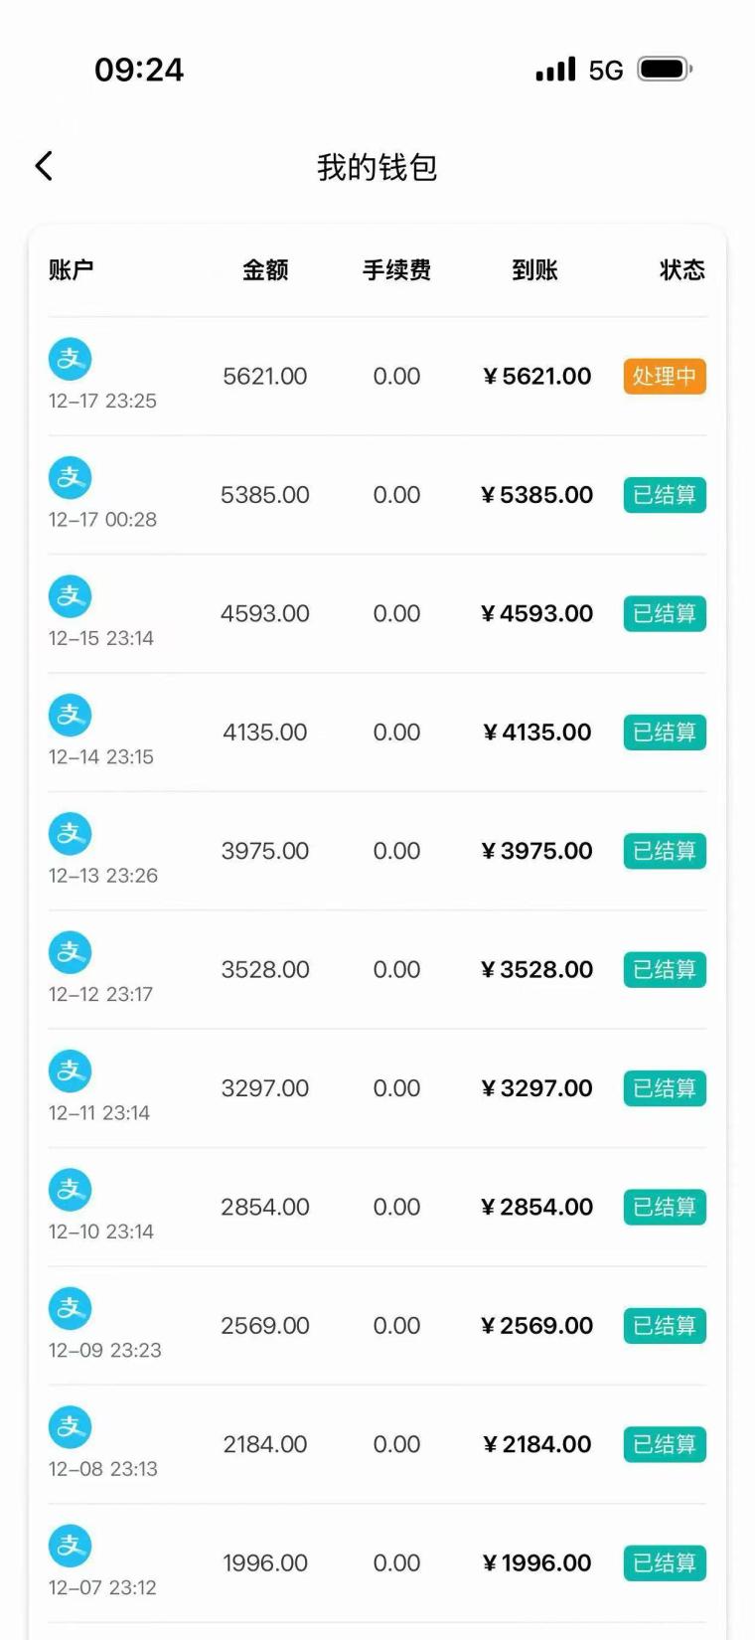Click the 金额 column header
755x1640 pixels.
(x=265, y=270)
